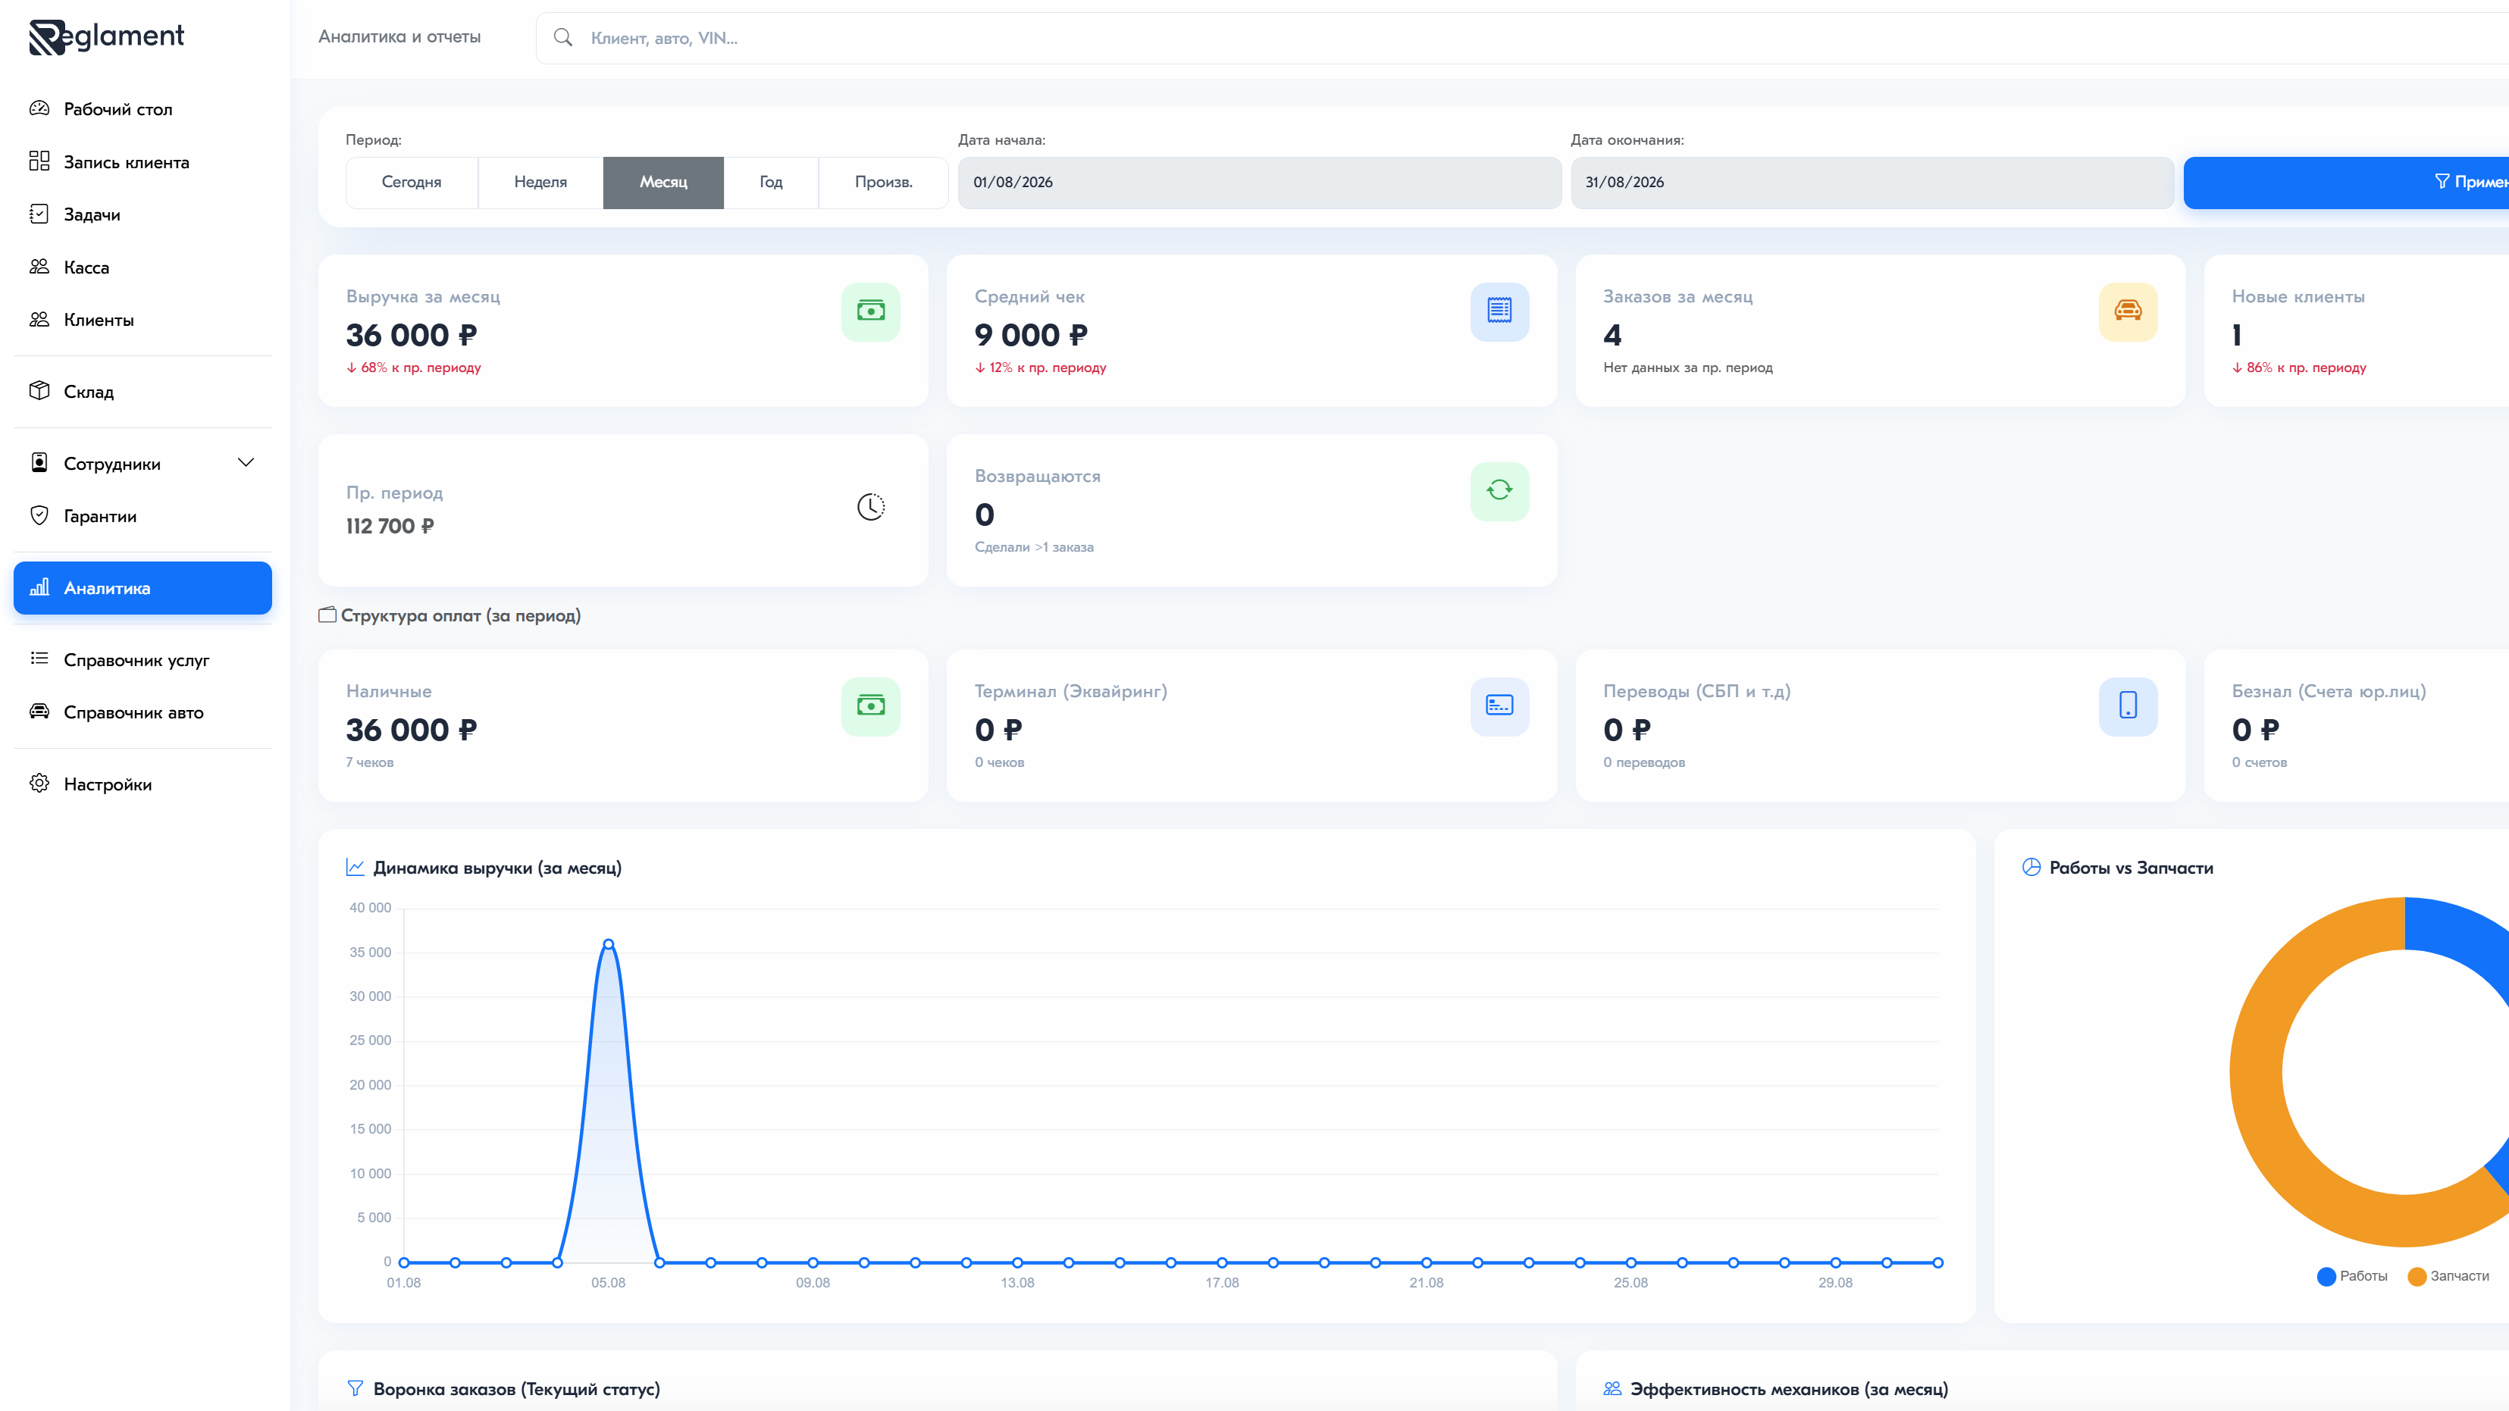
Task: Click the refresh icon in Возвращаются card
Action: click(1499, 491)
